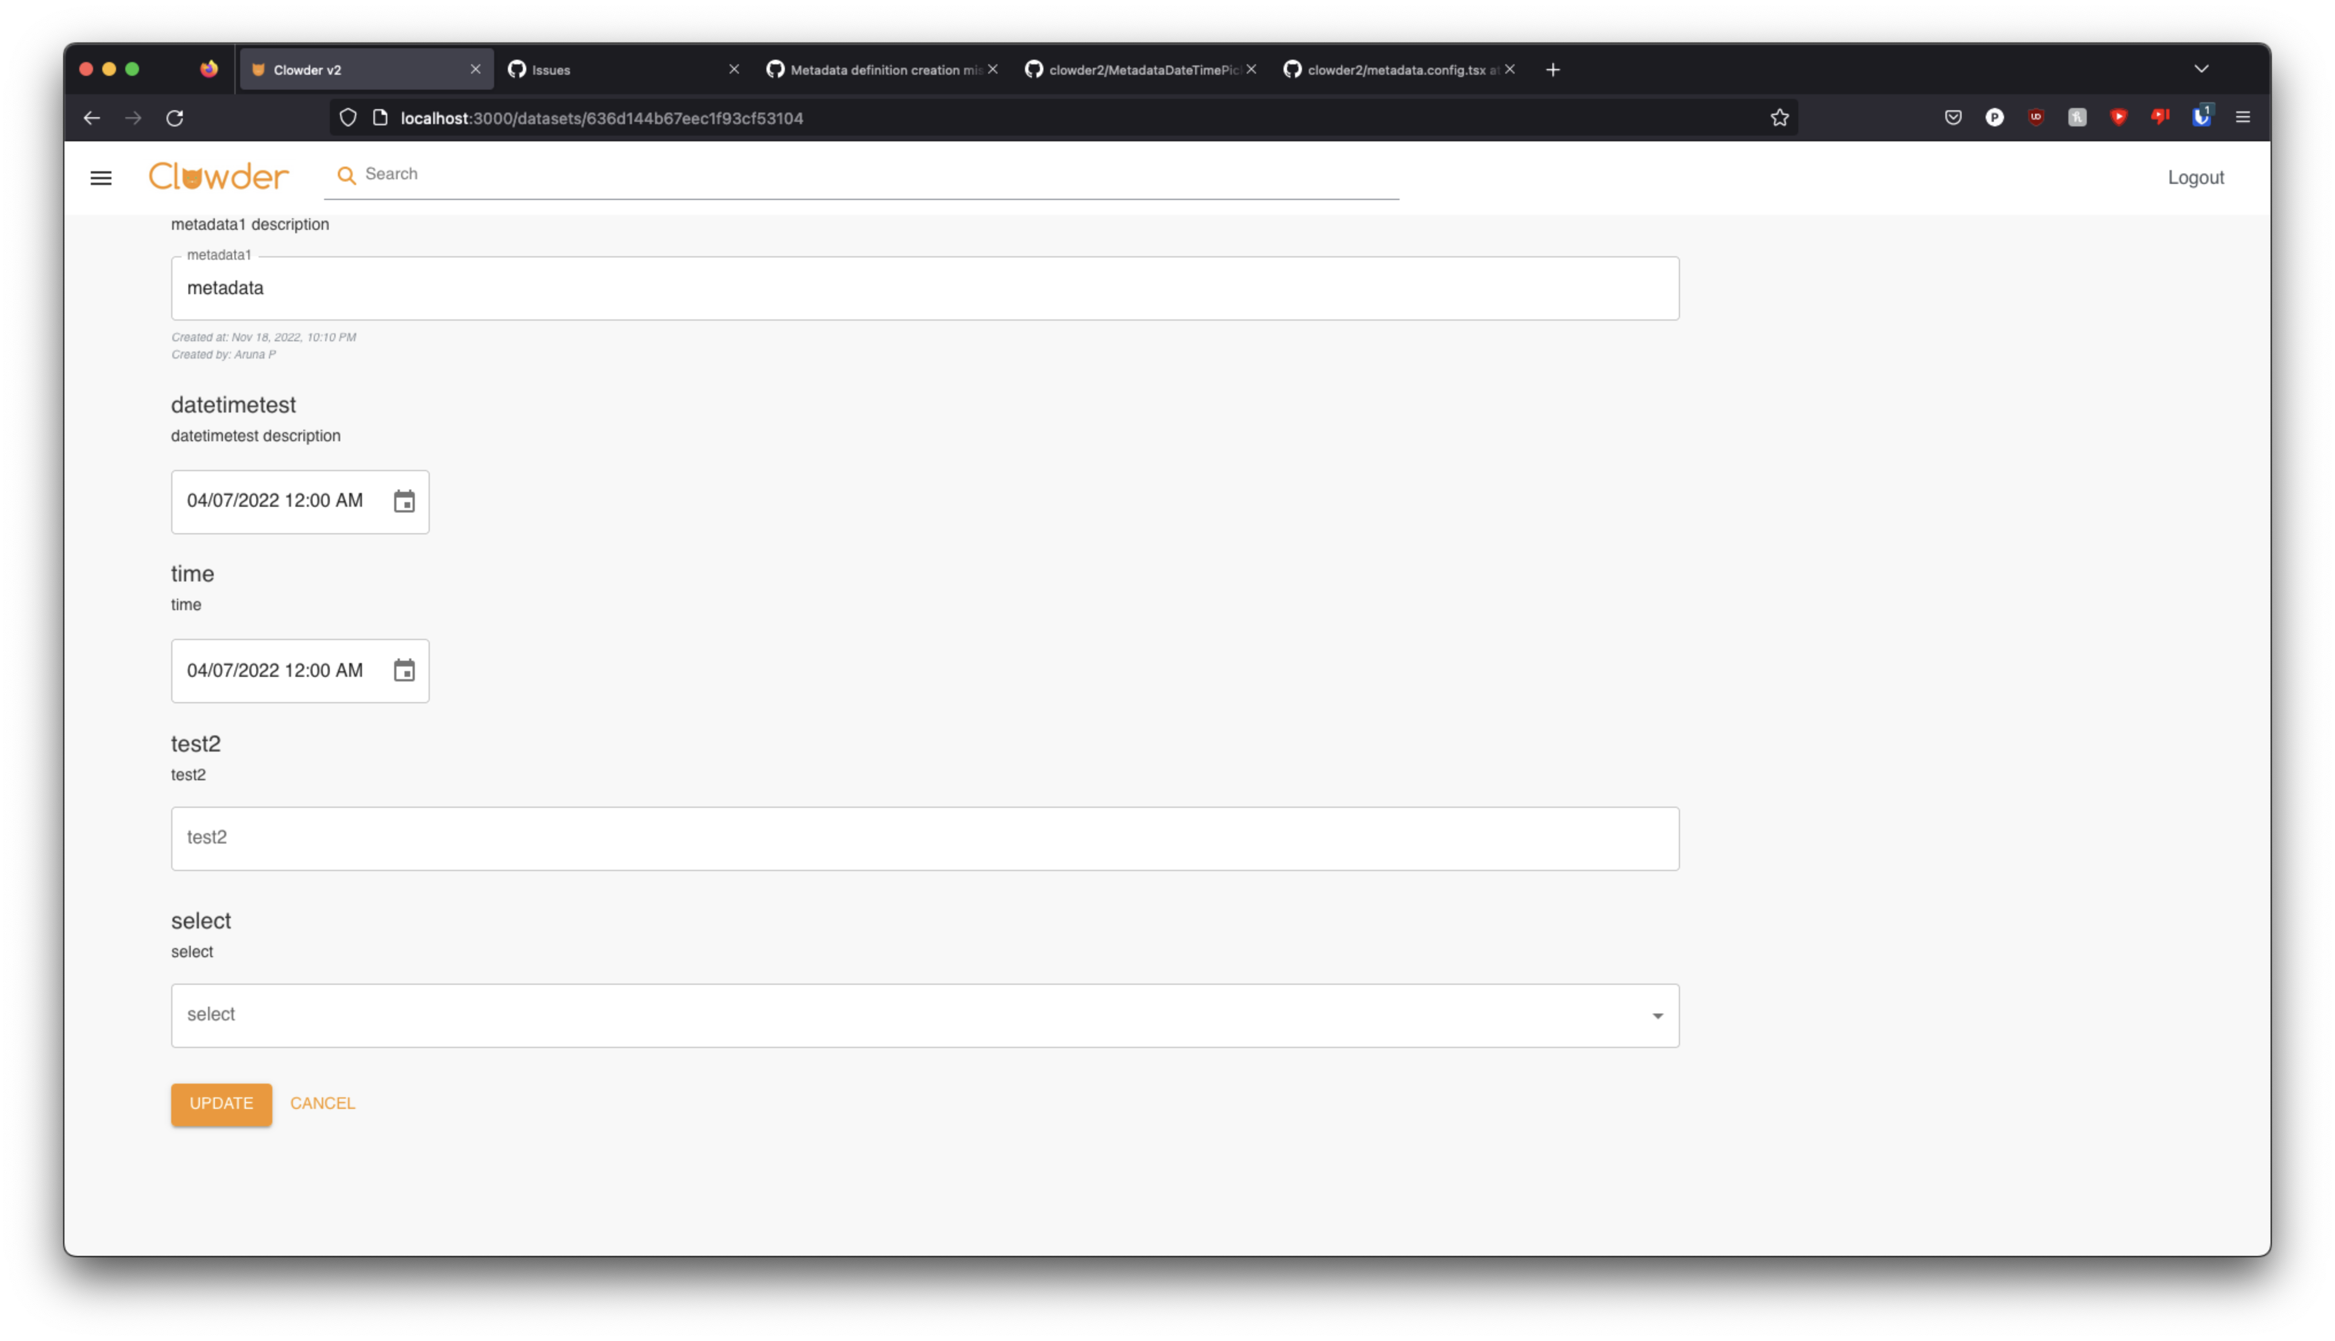The image size is (2335, 1341).
Task: Toggle the shield tracking protection icon
Action: coord(347,118)
